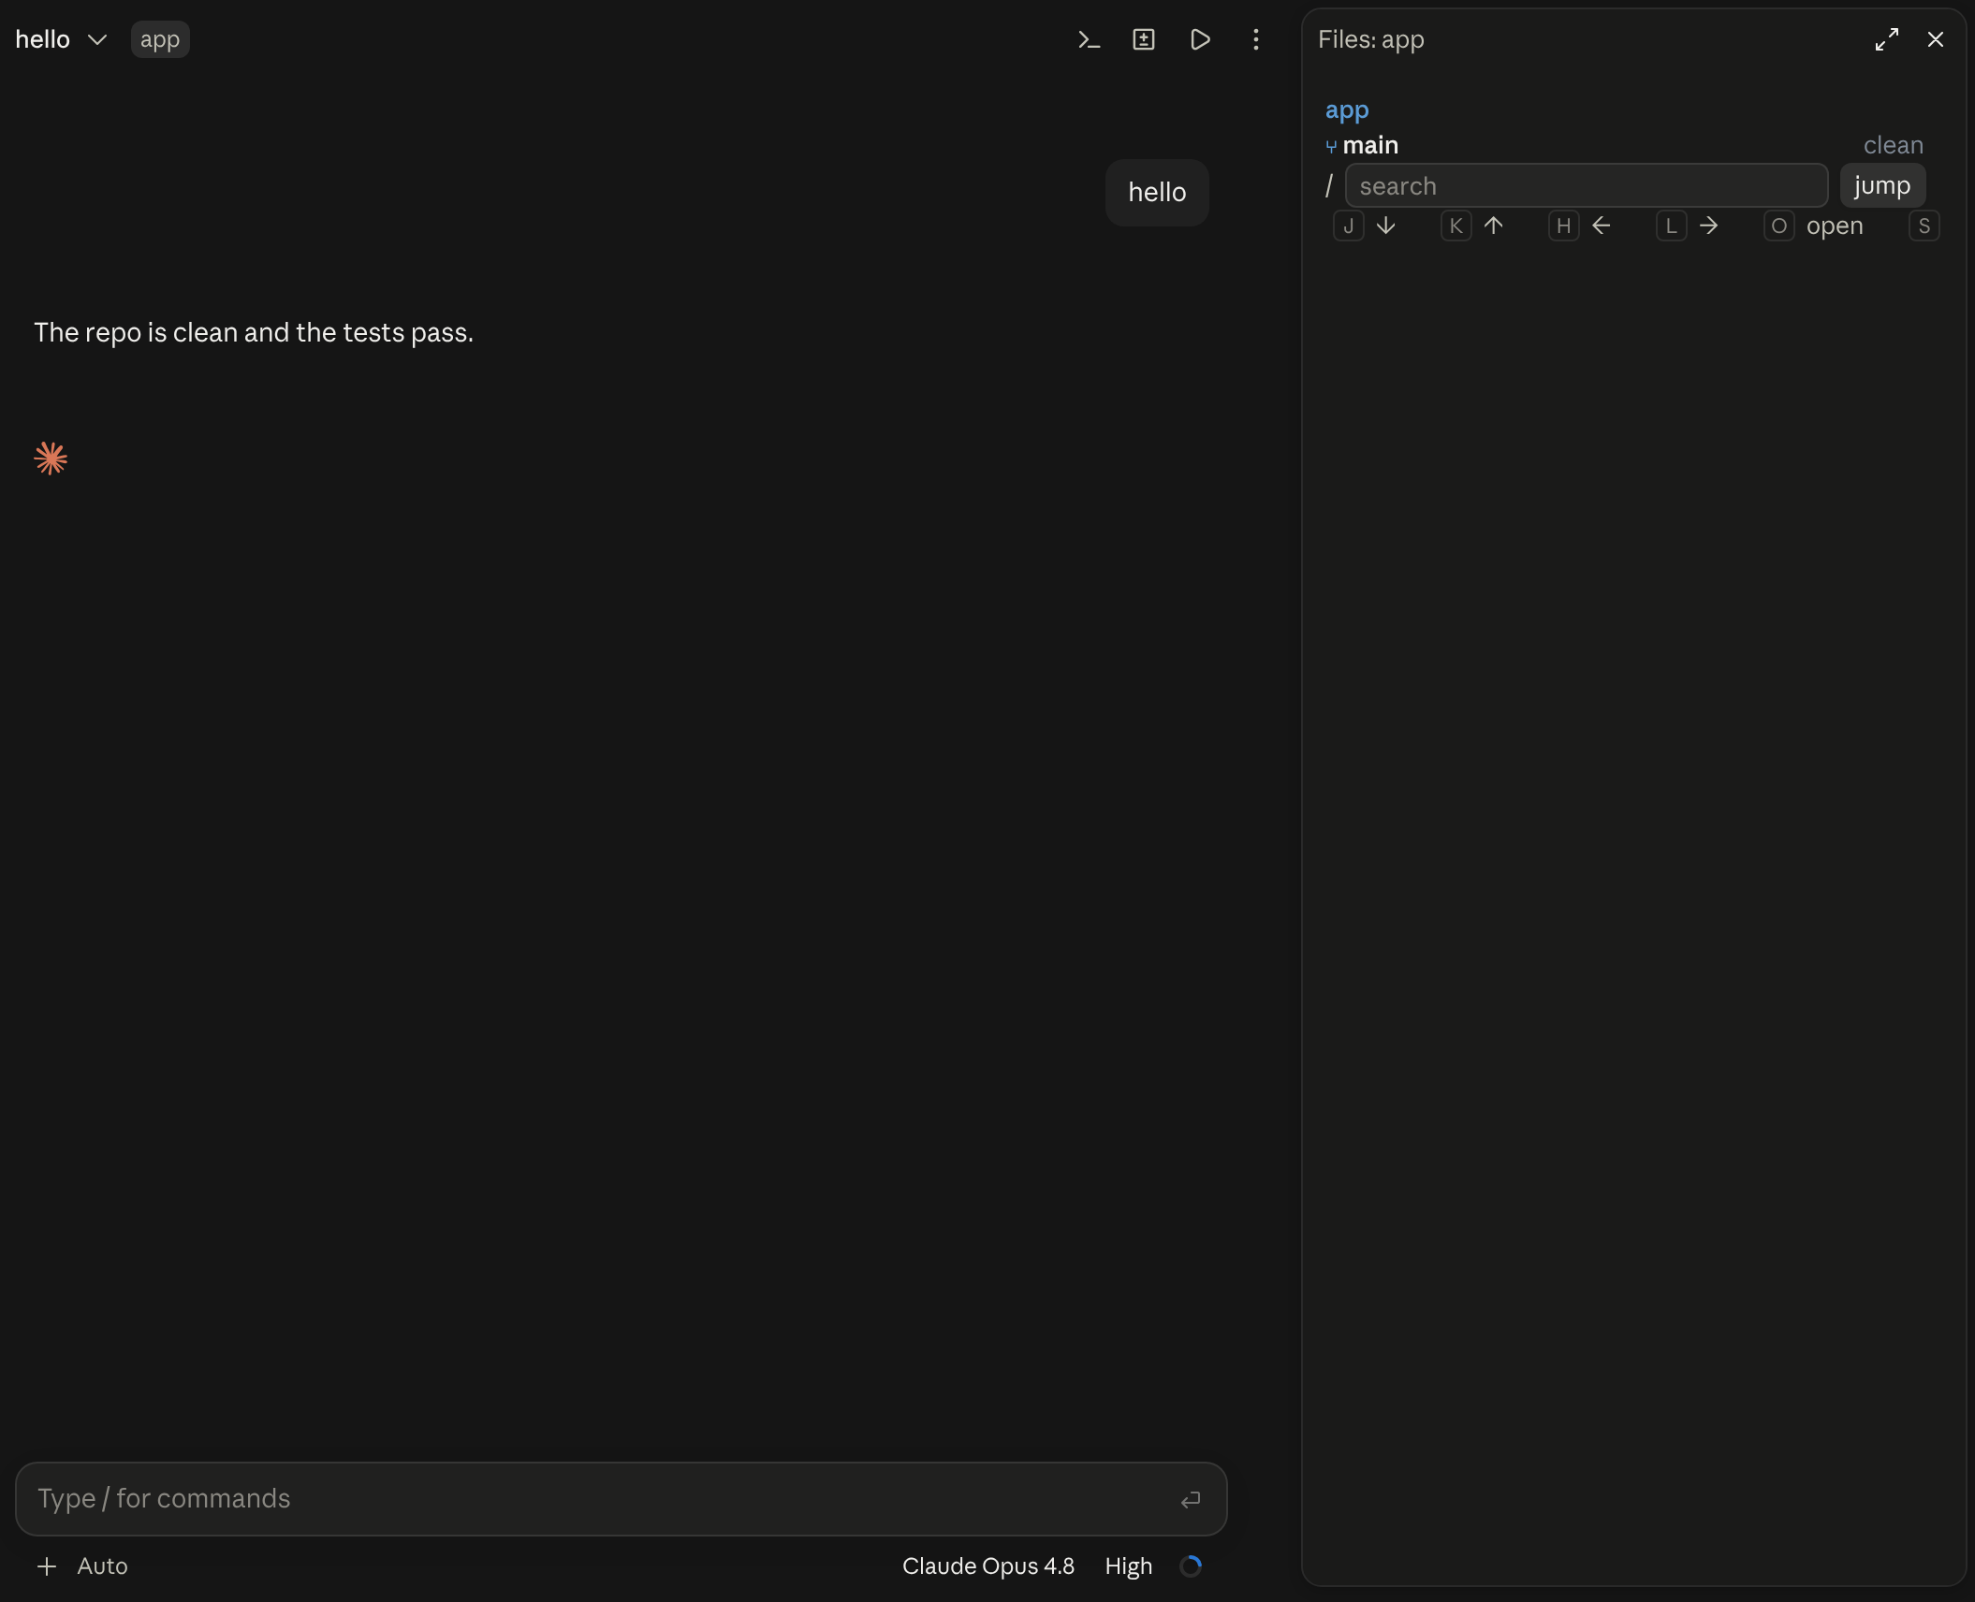Focus the Type / for commands input

click(622, 1498)
